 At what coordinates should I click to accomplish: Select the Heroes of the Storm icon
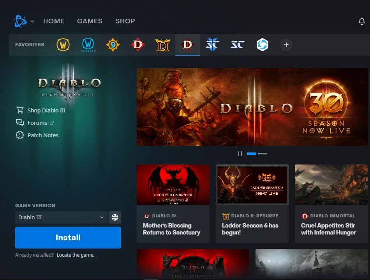[x=263, y=45]
